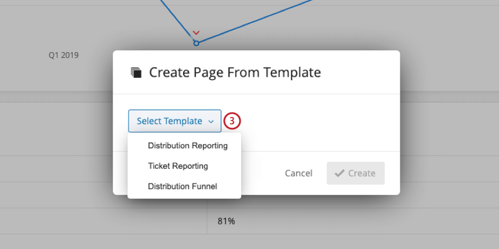Click the Create Page From Template title
The height and width of the screenshot is (249, 499).
(235, 73)
